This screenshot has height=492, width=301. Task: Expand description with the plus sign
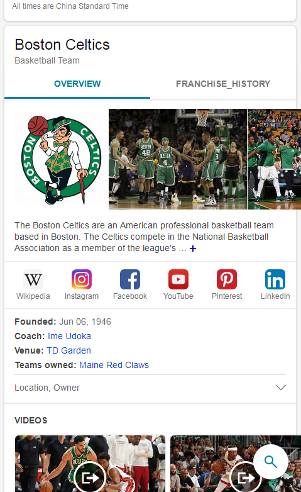click(x=193, y=249)
